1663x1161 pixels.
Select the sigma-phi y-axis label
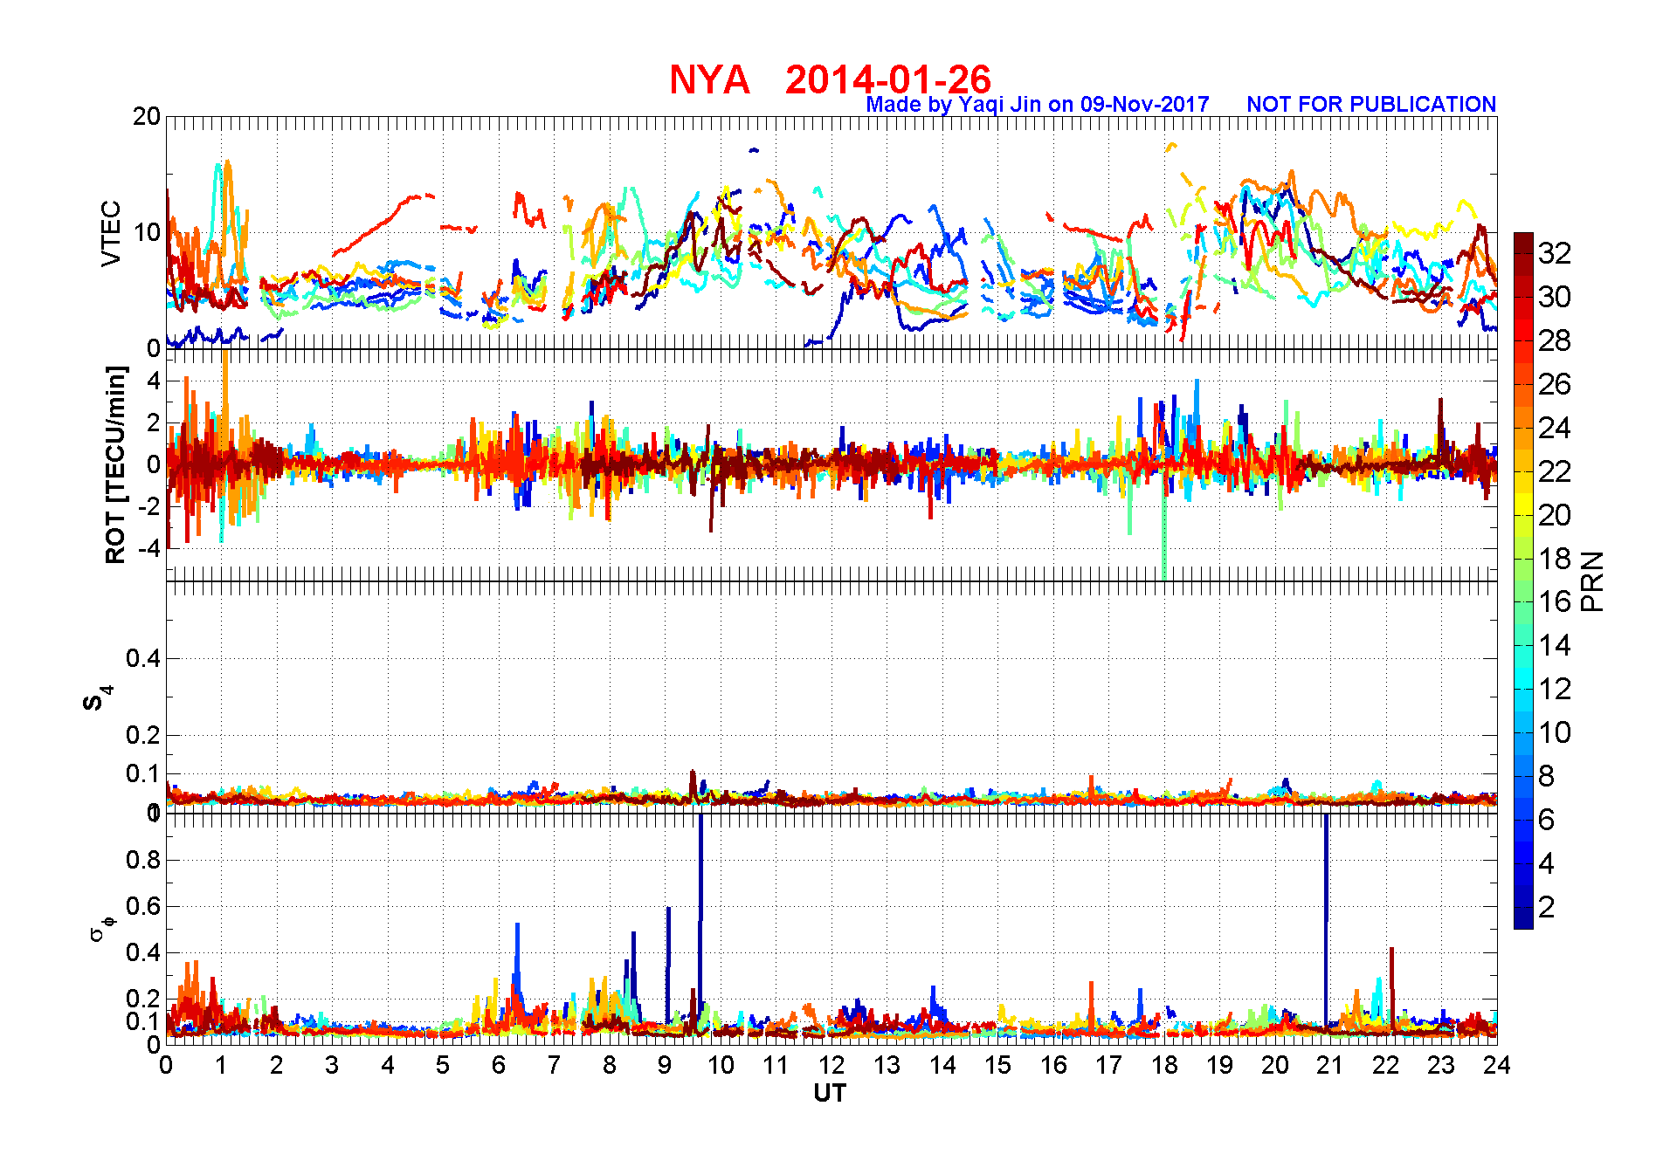pos(101,928)
